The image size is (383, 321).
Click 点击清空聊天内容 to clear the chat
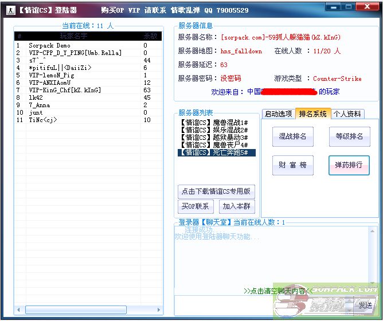[x=275, y=291]
